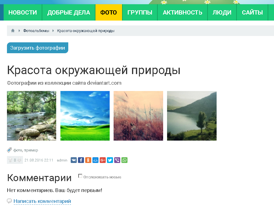The image size is (274, 218).
Task: Open the 'Новости' menu item
Action: point(23,12)
